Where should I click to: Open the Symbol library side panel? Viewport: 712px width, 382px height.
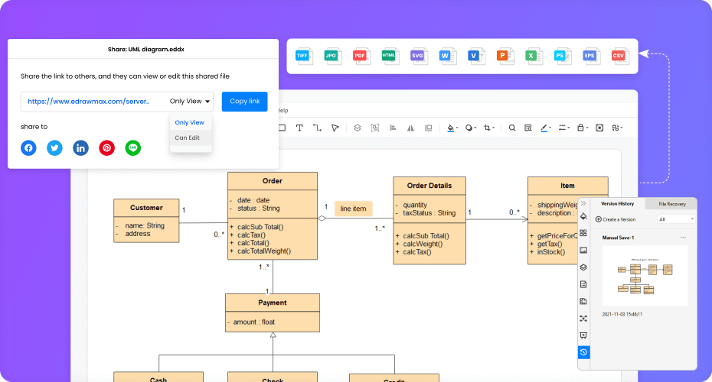[583, 233]
